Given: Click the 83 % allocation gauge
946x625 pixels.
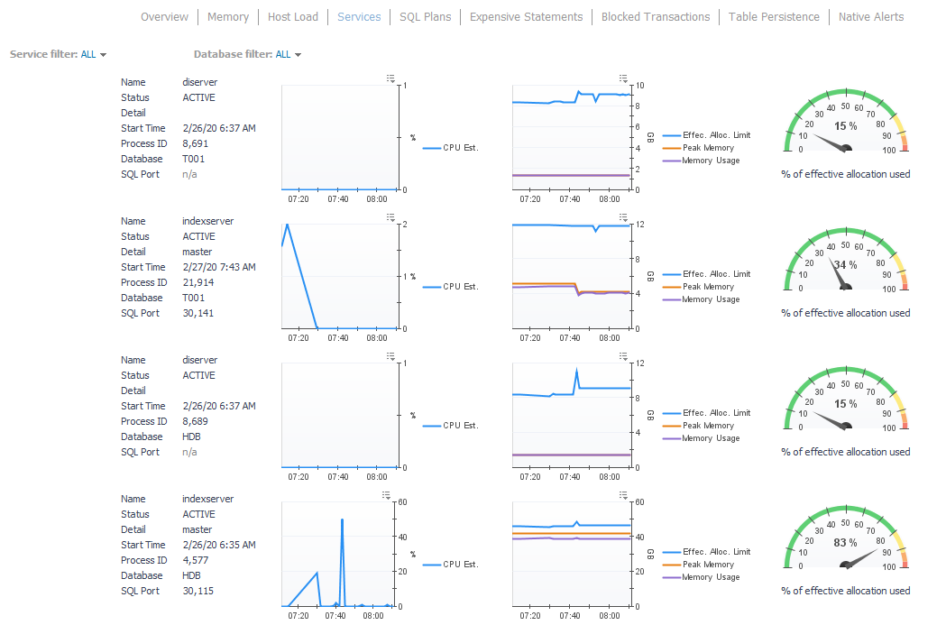Looking at the screenshot, I should click(846, 544).
